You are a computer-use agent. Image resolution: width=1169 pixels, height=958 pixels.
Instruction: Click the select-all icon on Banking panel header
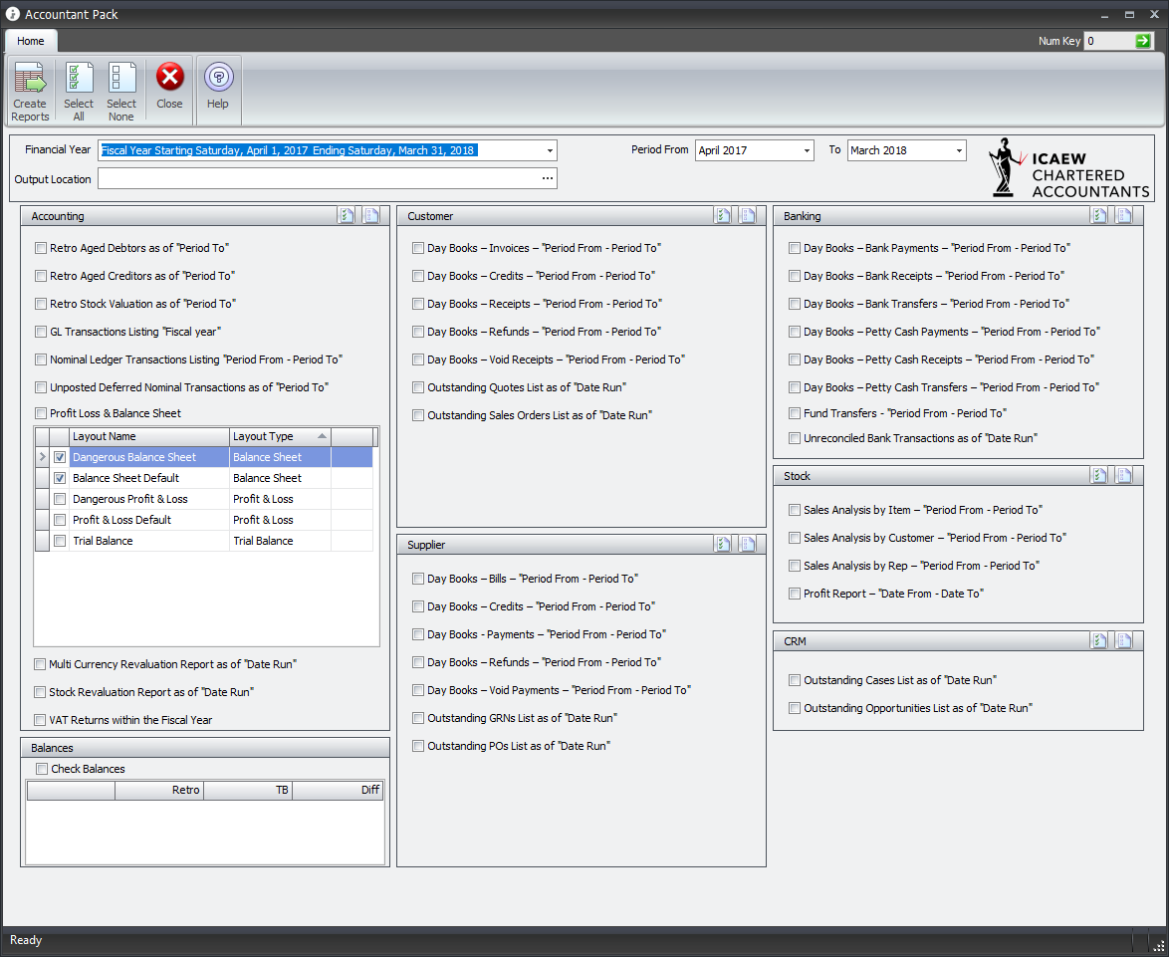(1099, 214)
